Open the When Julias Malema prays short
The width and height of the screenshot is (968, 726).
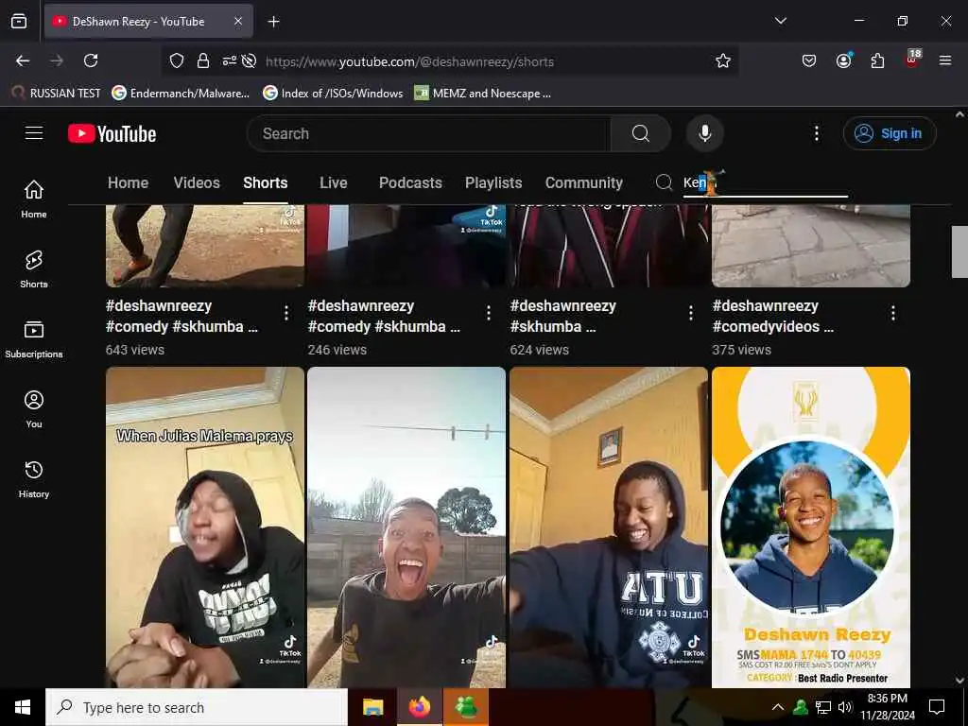tap(205, 527)
